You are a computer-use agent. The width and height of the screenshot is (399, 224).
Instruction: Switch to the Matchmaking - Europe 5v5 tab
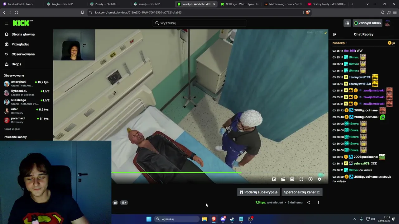pyautogui.click(x=284, y=4)
